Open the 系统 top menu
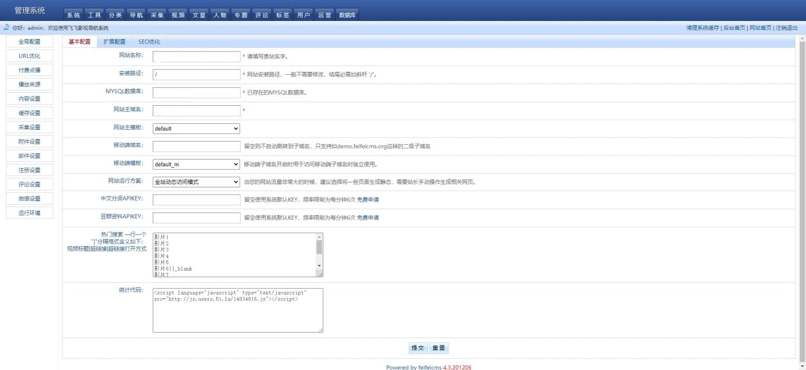 (x=74, y=15)
